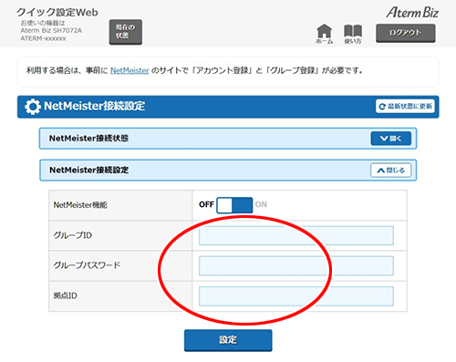Focus the グループID input field

point(296,235)
